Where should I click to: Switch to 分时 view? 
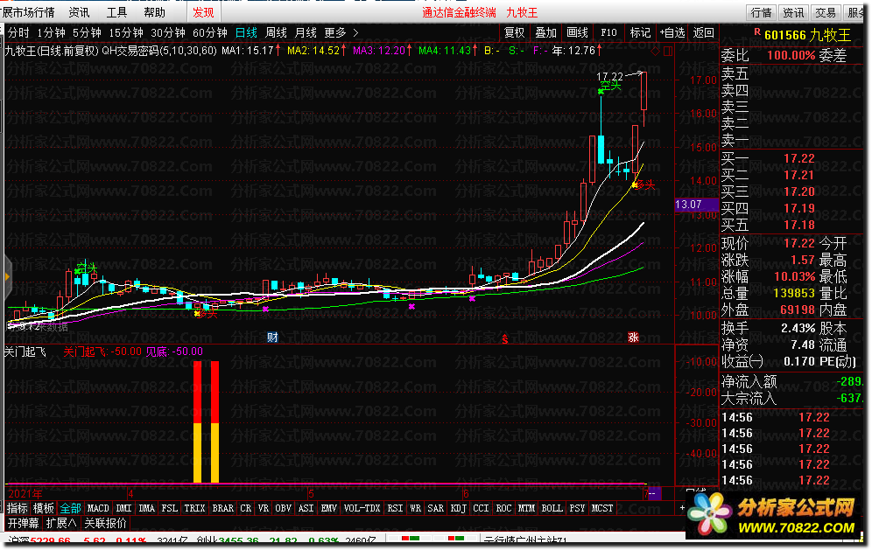(18, 32)
